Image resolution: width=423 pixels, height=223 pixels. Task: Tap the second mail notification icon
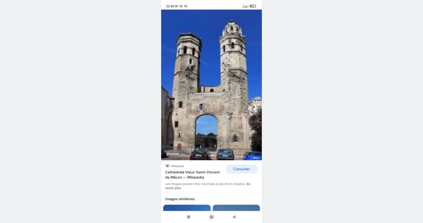[x=181, y=6]
